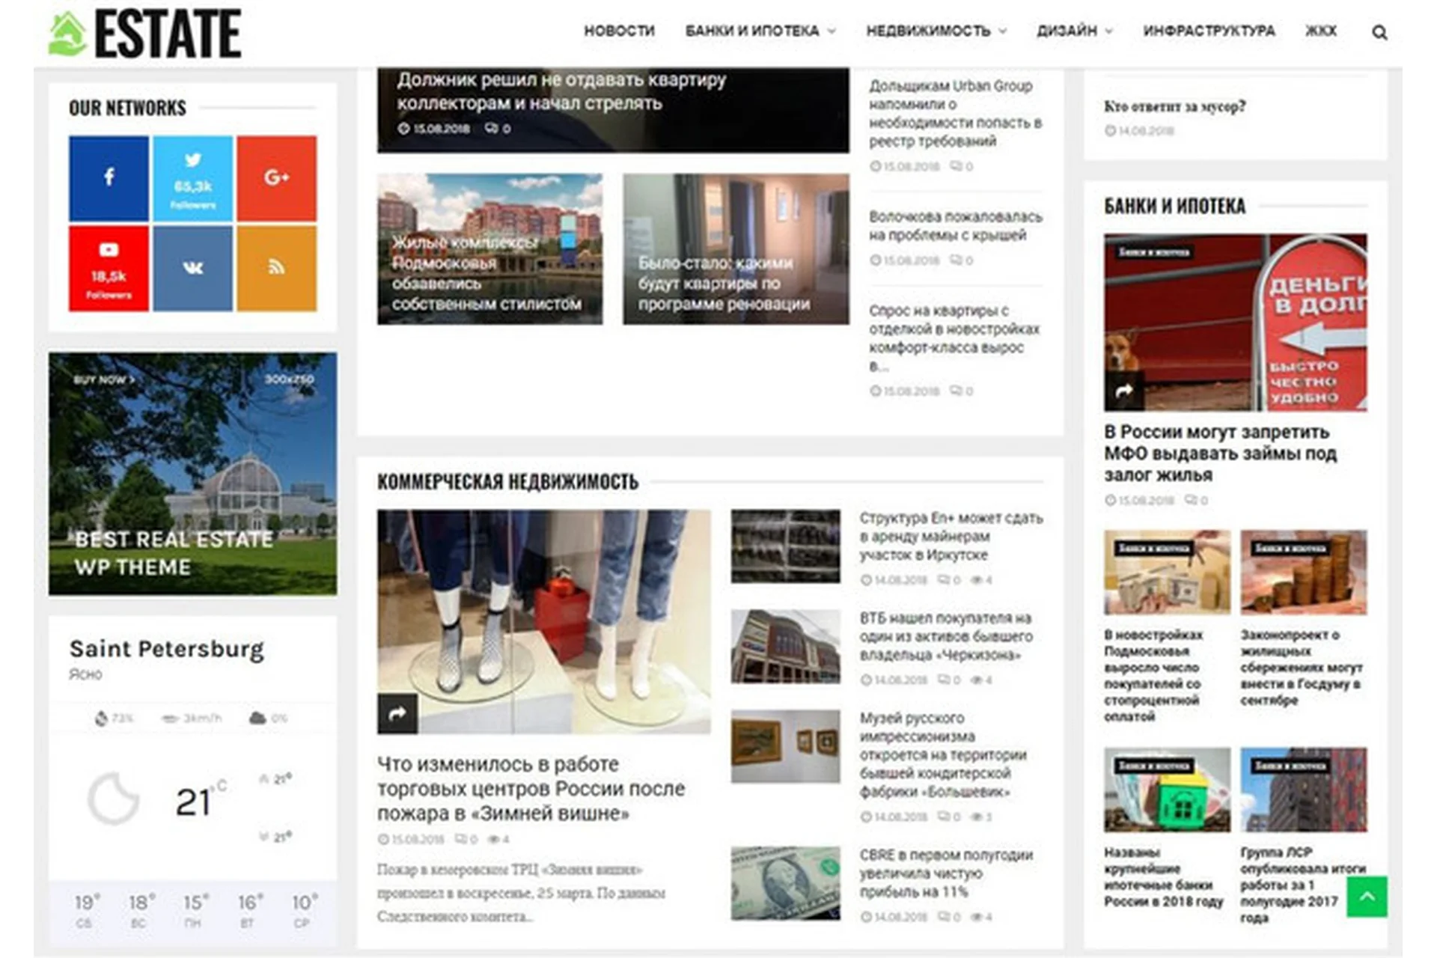Click the YouTube followers tile

109,268
